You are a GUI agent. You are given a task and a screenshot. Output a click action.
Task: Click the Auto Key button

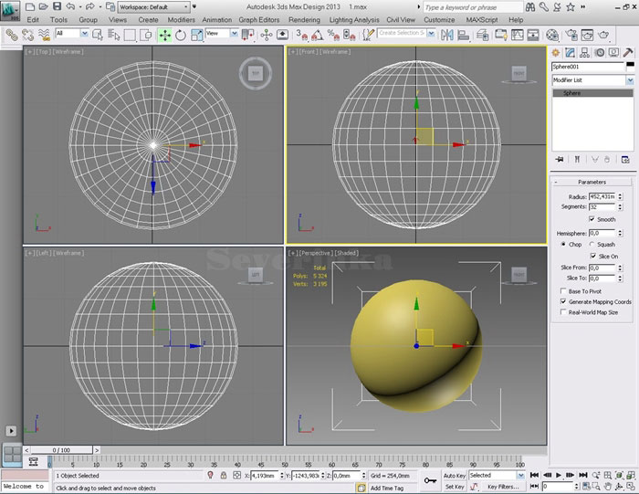[454, 476]
